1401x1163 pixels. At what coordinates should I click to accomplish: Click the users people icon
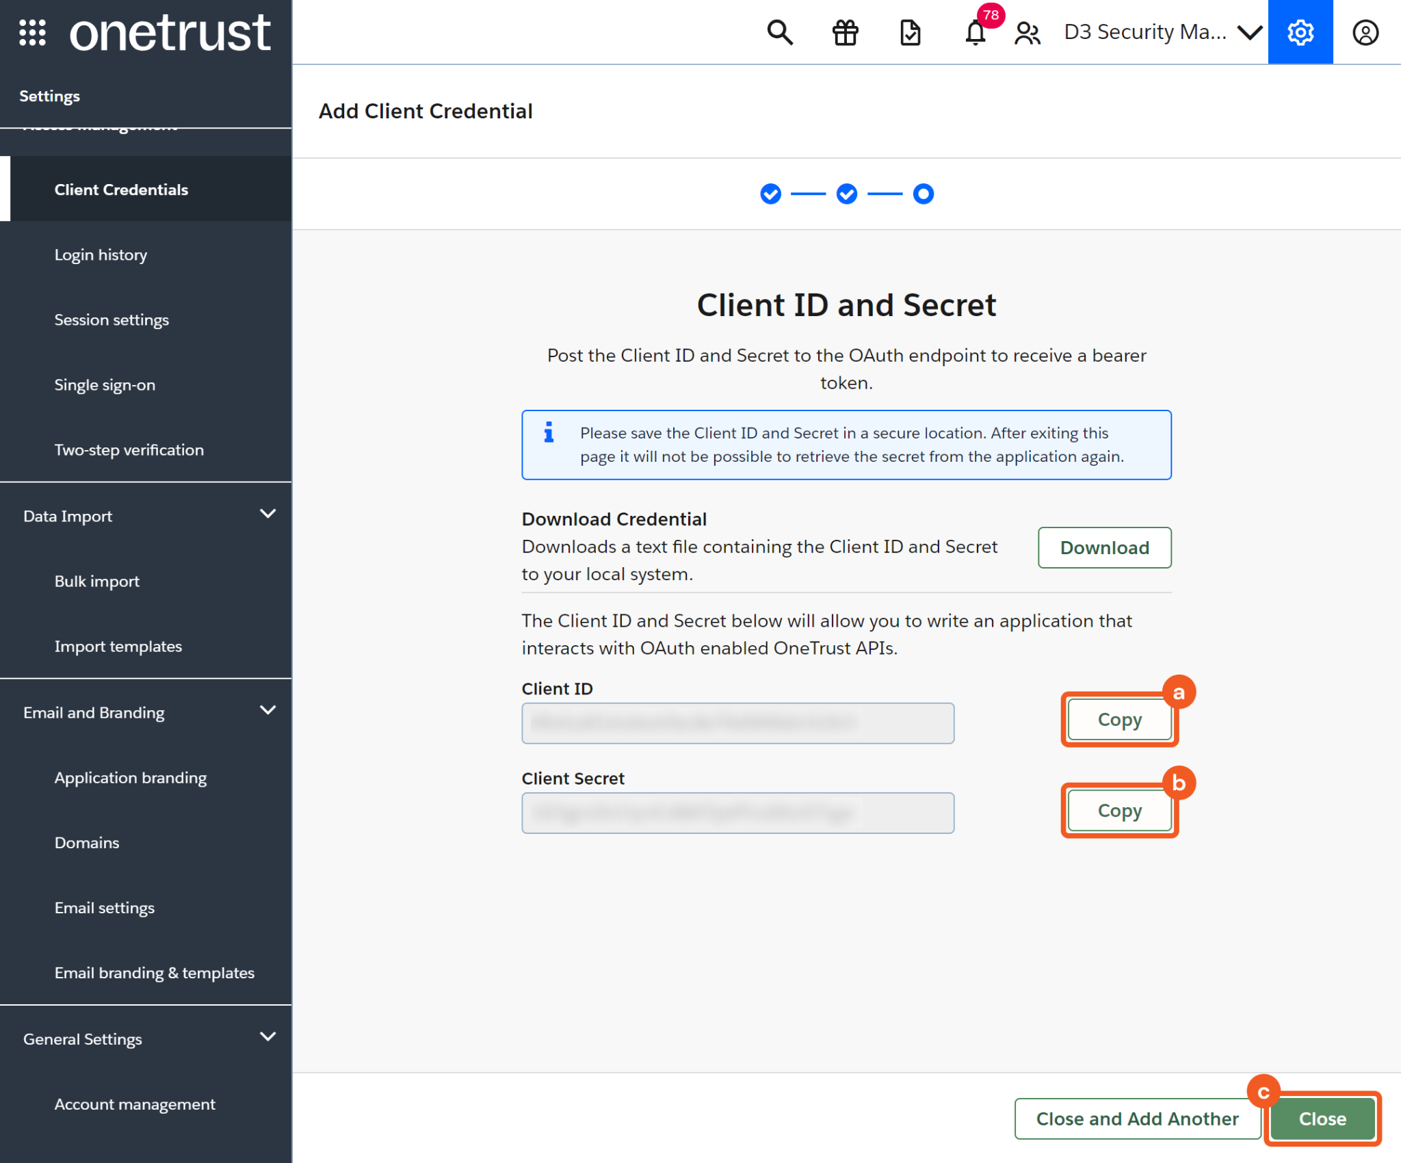(x=1027, y=32)
